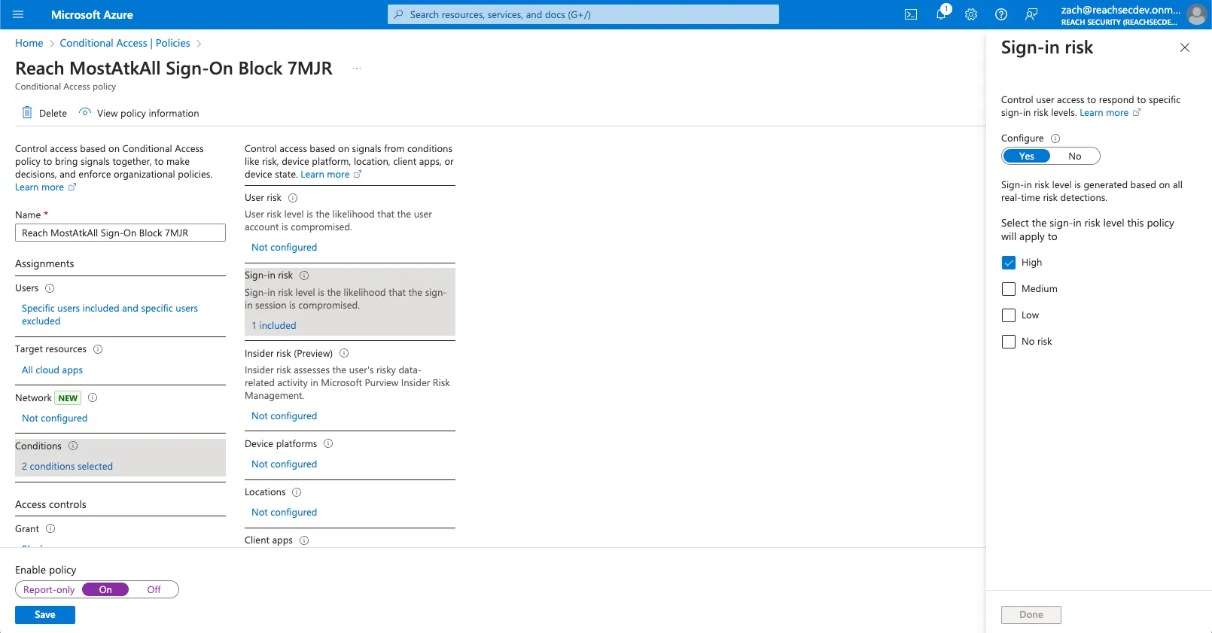
Task: Open the notifications bell
Action: pyautogui.click(x=941, y=14)
